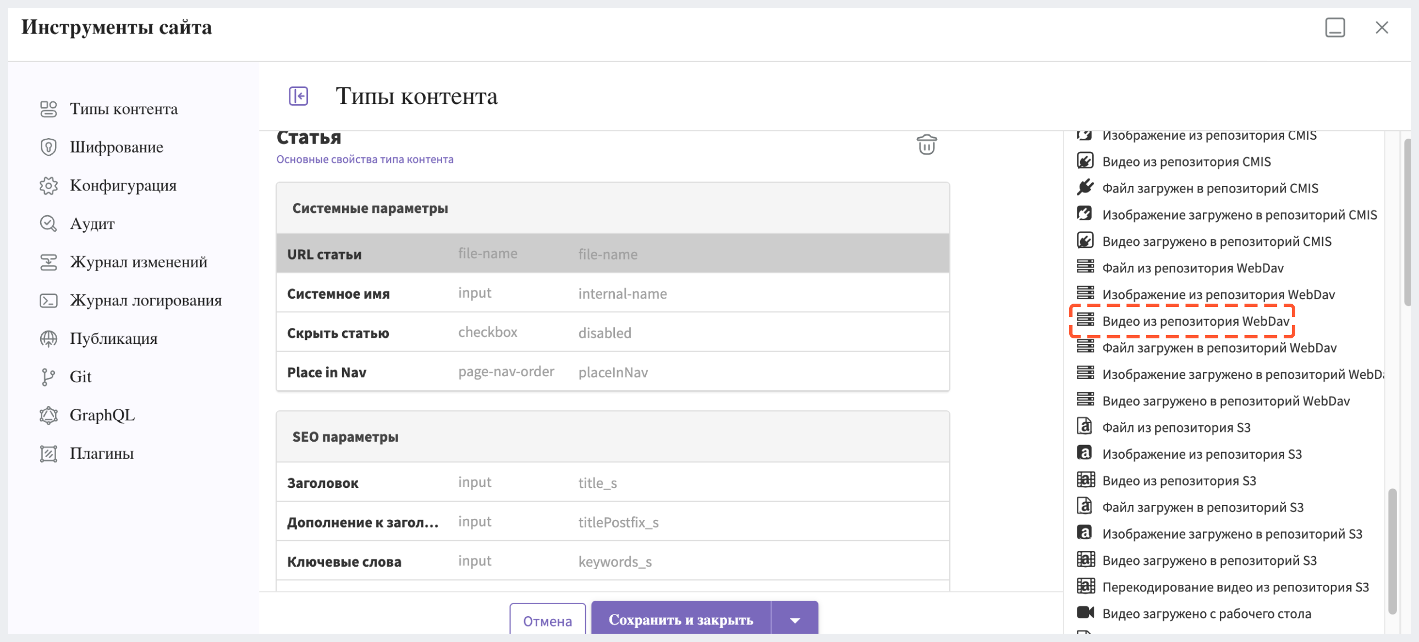Select the Place in Nav field row

613,372
